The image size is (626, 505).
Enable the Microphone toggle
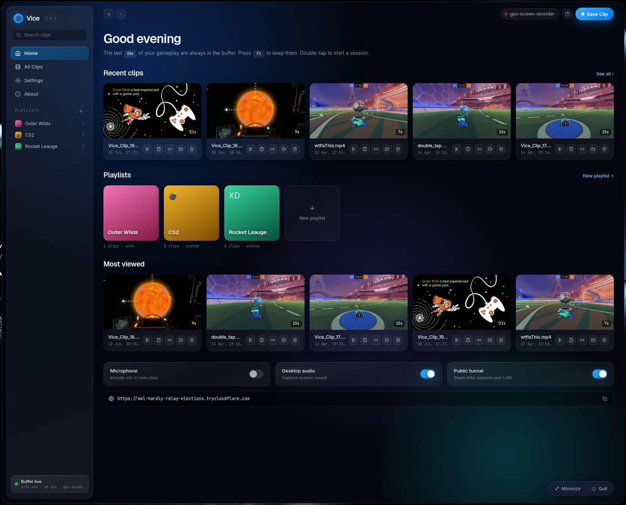256,374
